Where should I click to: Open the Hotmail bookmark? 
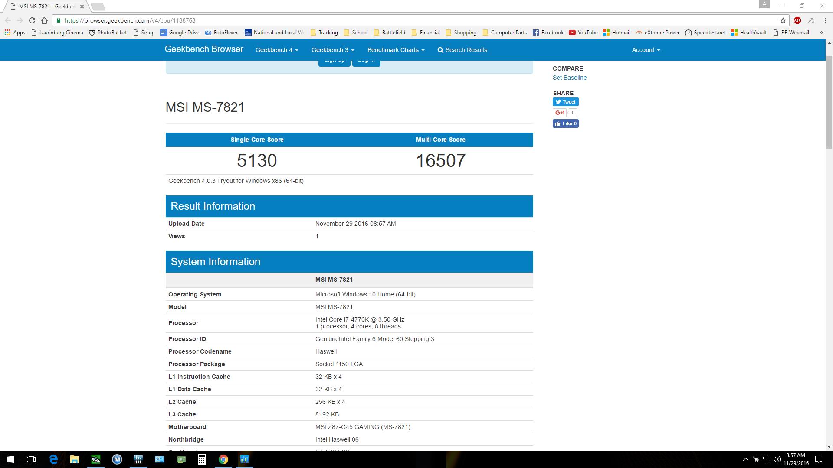pyautogui.click(x=617, y=32)
